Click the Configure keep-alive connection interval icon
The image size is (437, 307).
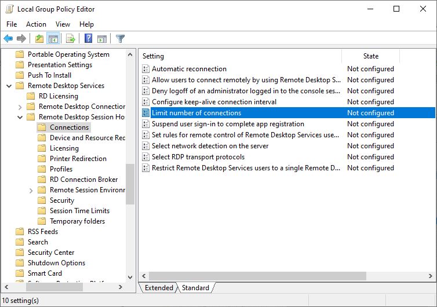(145, 102)
